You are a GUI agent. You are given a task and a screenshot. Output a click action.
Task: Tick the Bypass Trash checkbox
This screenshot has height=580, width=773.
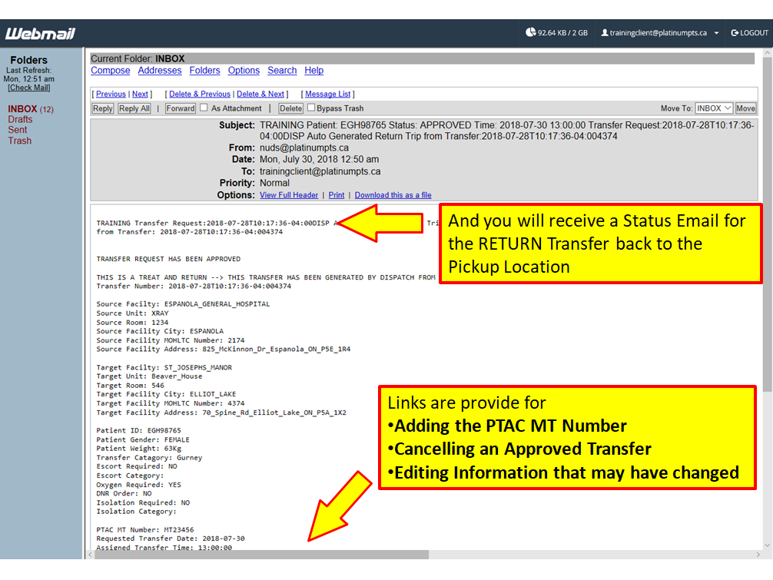point(311,108)
